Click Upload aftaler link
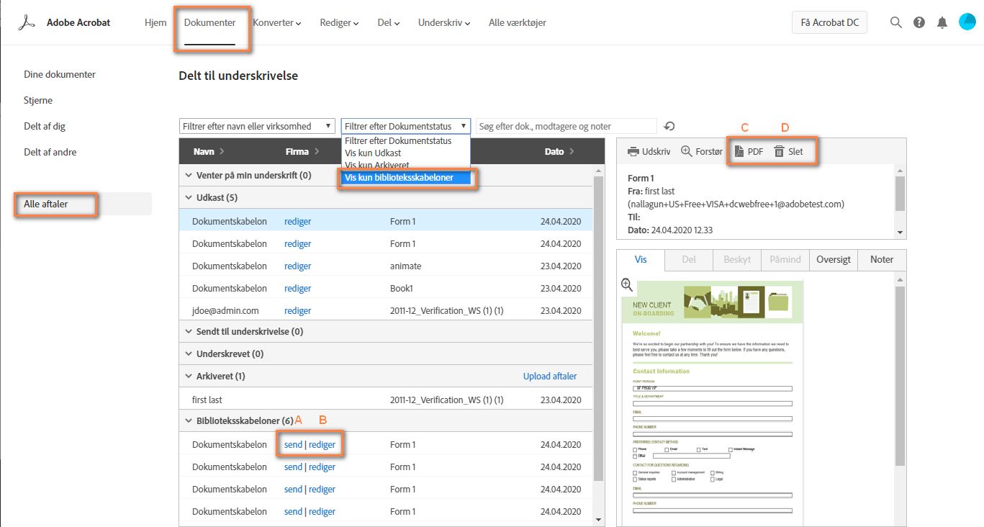Screen dimensions: 984x527 [550, 377]
